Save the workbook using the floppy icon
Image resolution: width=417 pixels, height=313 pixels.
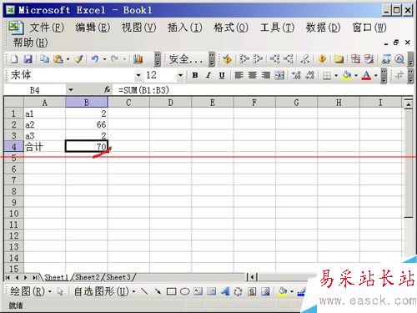[x=28, y=59]
